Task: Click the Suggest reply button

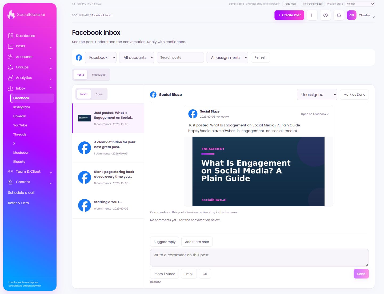Action: (x=165, y=242)
